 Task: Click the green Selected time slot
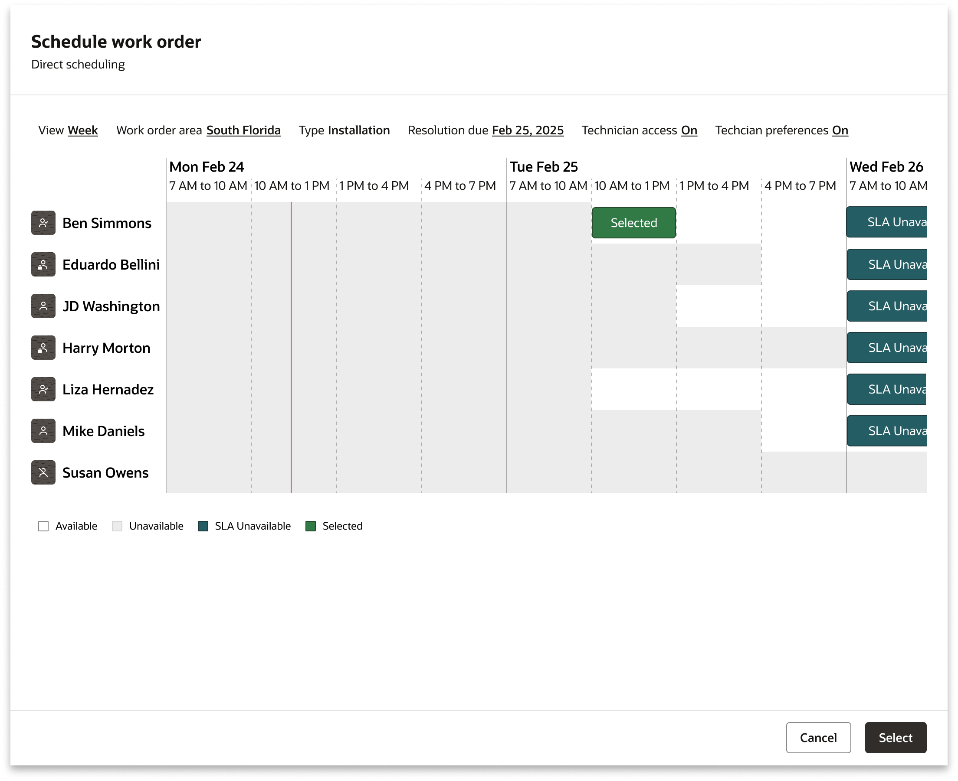coord(633,223)
